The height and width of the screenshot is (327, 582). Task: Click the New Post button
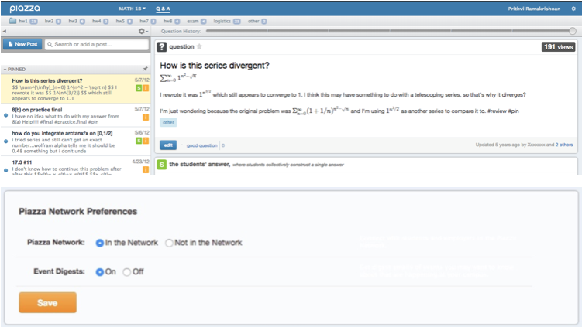pyautogui.click(x=22, y=45)
